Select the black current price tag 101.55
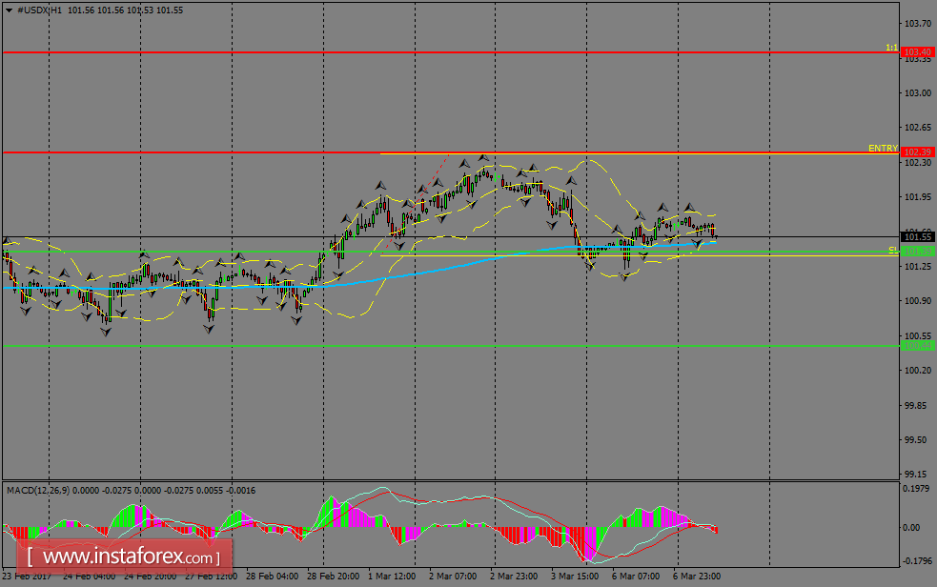This screenshot has width=937, height=587. coord(916,235)
